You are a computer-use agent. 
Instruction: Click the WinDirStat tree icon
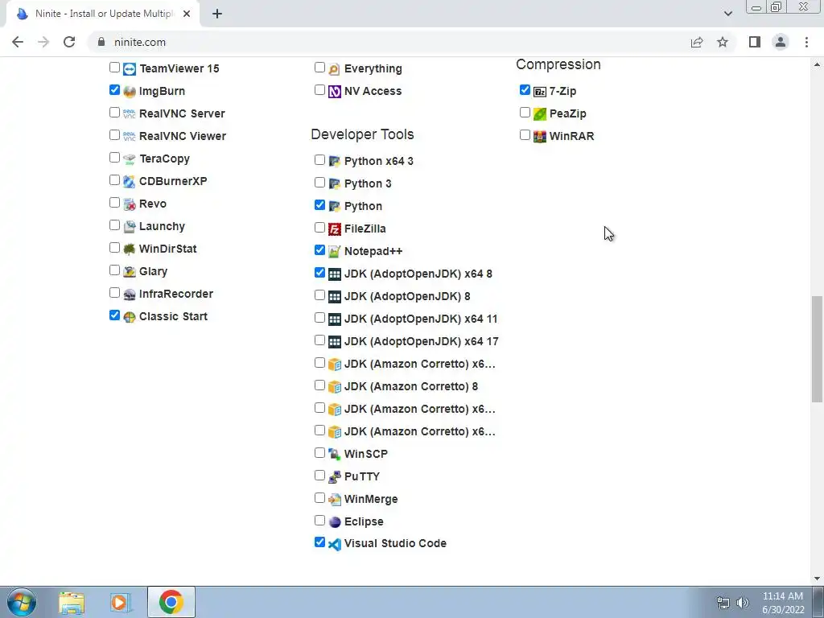point(130,249)
